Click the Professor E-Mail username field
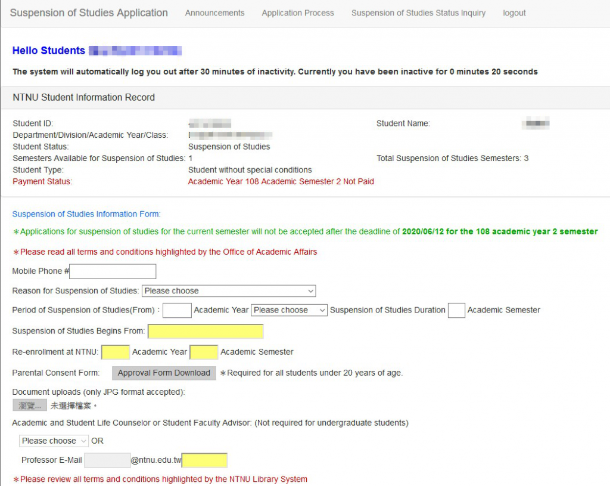The image size is (610, 486). pos(107,460)
